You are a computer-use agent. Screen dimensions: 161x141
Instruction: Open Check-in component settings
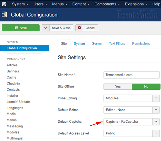pos(13,83)
